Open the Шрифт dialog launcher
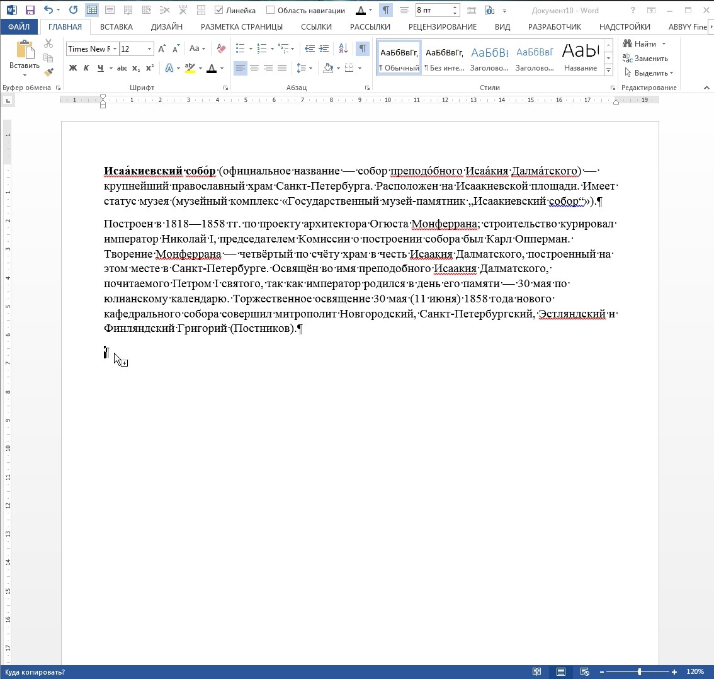The image size is (714, 679). (225, 88)
